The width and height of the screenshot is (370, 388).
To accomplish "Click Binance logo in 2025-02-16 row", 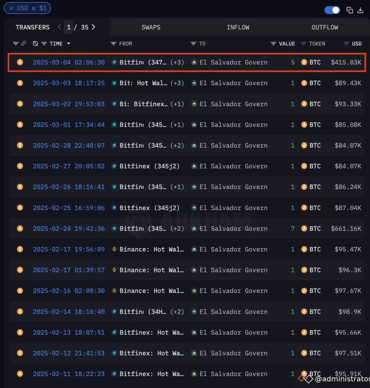I will point(114,291).
